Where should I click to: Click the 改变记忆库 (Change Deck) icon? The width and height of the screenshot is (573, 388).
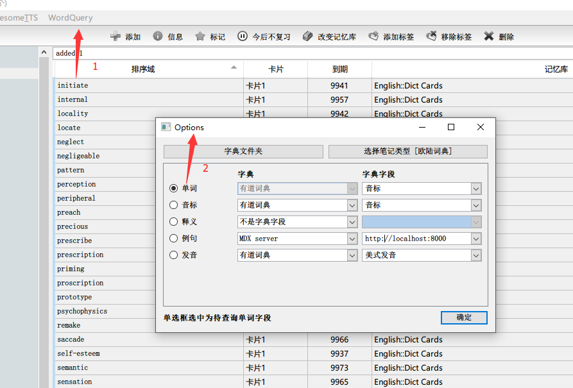click(x=308, y=37)
